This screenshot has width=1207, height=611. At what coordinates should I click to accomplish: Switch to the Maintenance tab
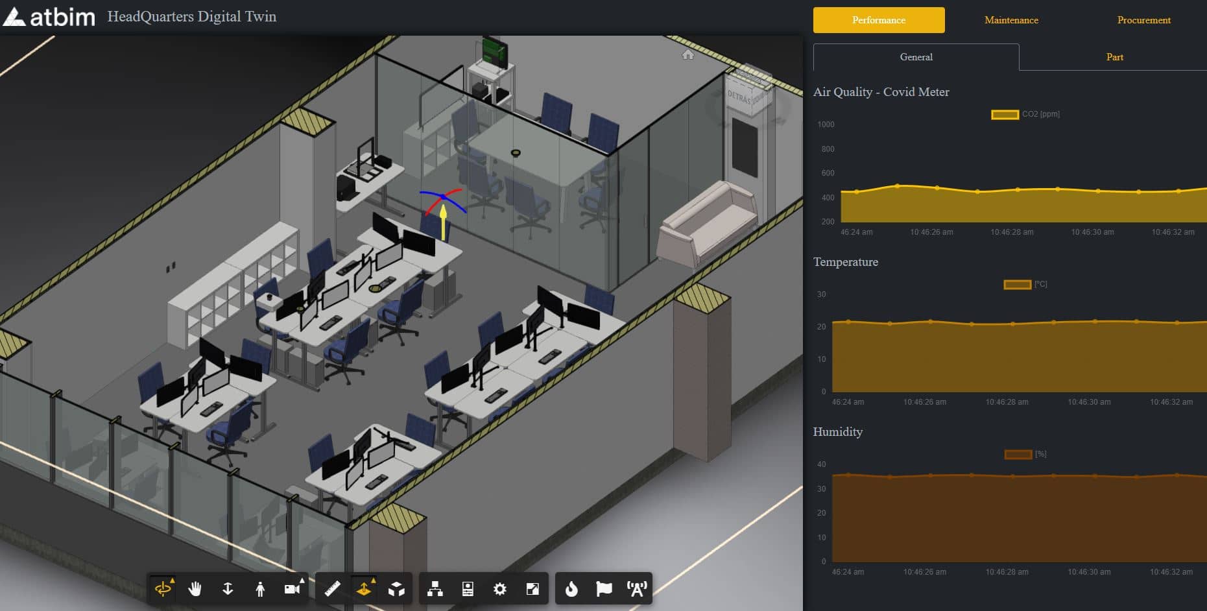(x=1011, y=20)
